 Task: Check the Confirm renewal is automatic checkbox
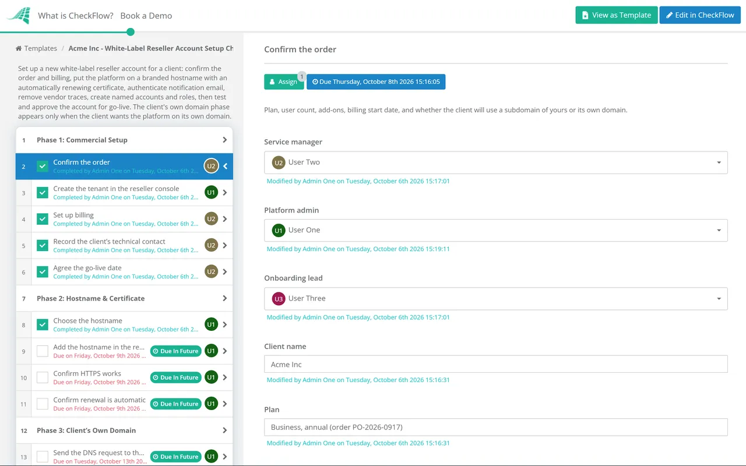pyautogui.click(x=43, y=404)
